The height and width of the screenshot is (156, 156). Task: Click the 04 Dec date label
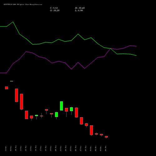(x=105, y=149)
